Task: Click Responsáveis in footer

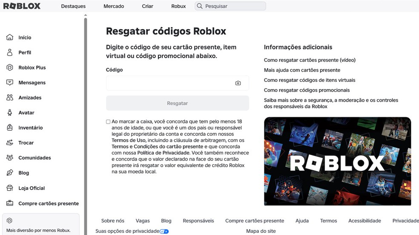Action: [x=198, y=221]
